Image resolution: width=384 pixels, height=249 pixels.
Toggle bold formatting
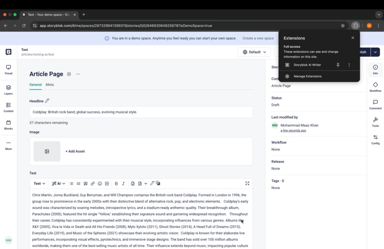tap(116, 183)
